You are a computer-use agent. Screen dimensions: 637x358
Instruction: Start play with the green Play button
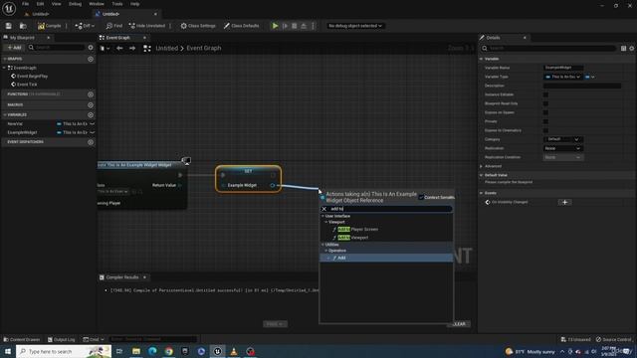[275, 26]
